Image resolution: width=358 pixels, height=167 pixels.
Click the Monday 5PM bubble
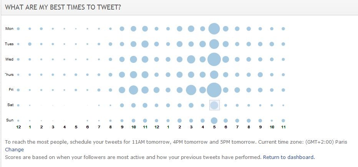pyautogui.click(x=214, y=29)
